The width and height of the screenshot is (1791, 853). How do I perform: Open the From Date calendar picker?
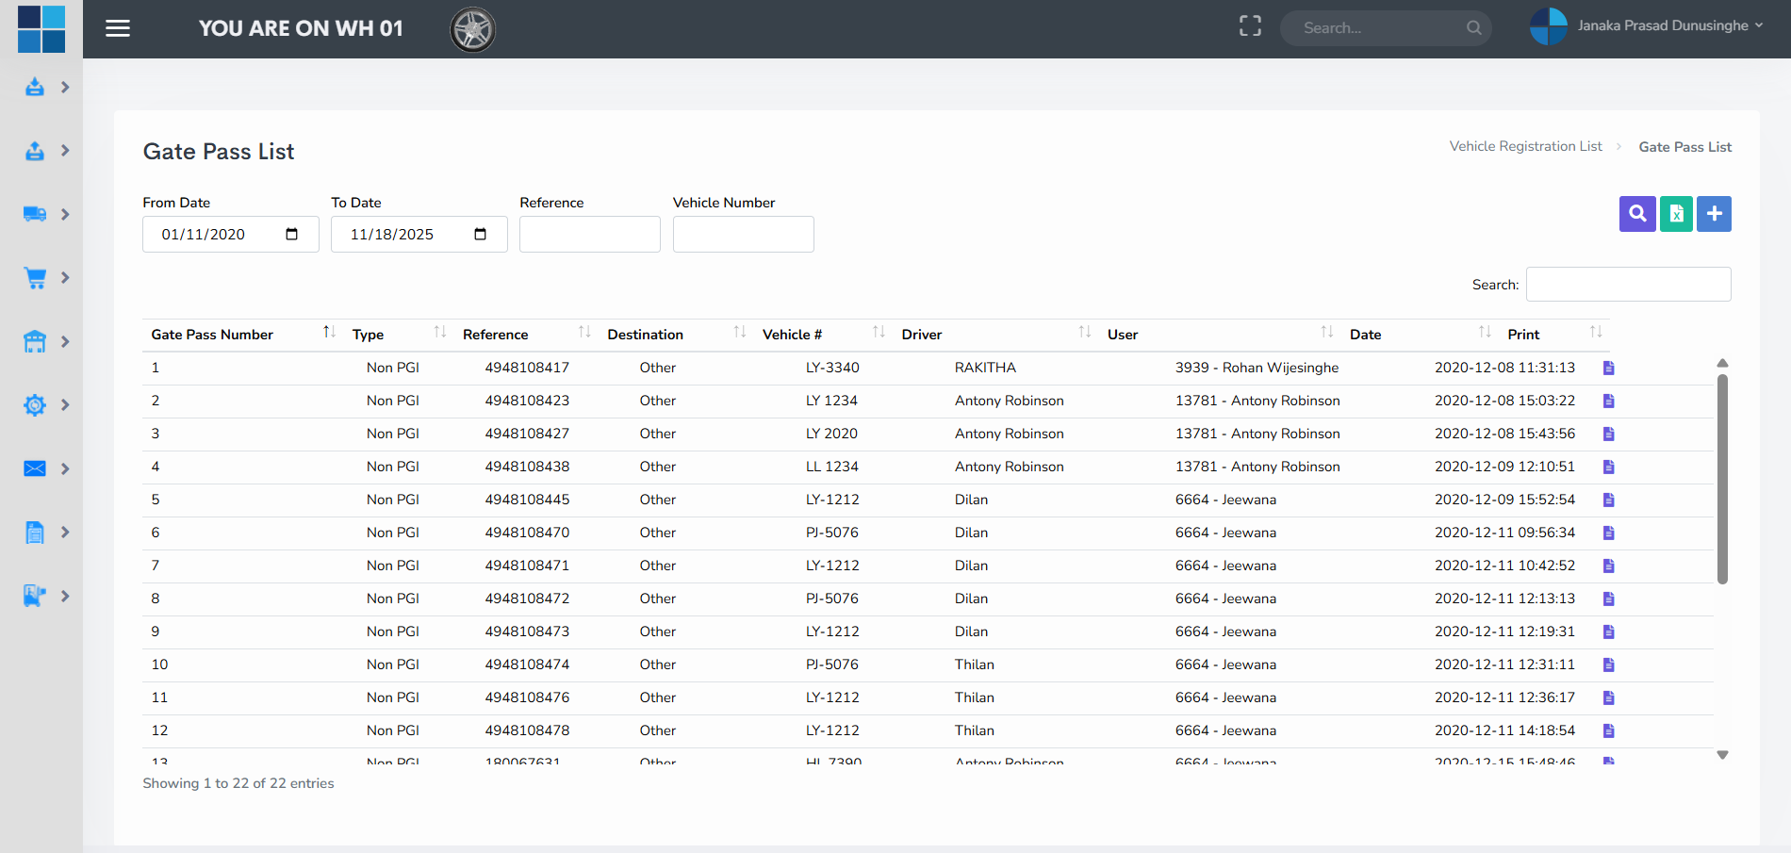click(x=291, y=235)
